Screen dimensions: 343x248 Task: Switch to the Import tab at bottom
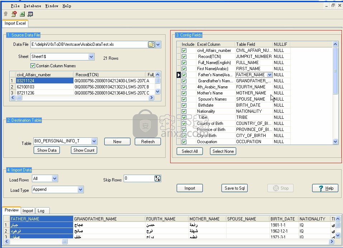point(28,211)
